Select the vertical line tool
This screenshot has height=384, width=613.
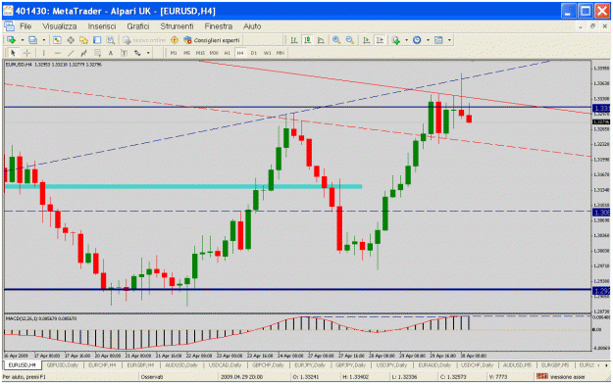[x=43, y=53]
